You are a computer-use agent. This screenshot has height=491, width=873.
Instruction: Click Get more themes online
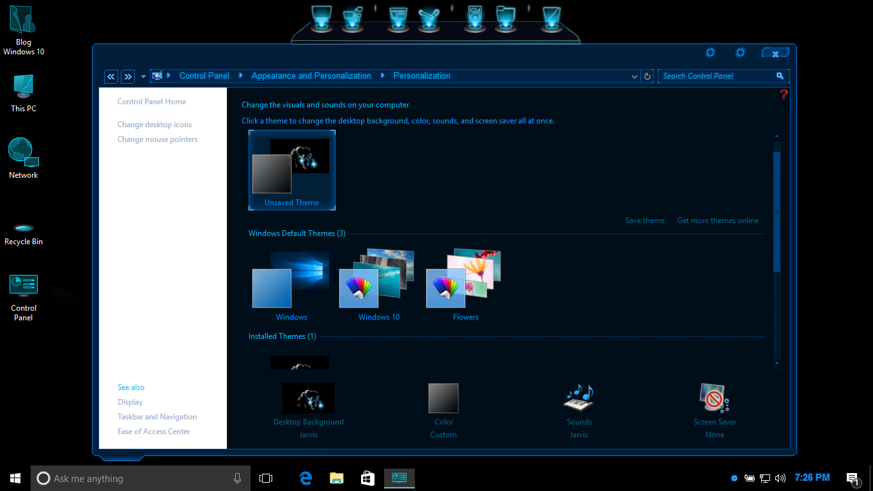pos(718,221)
